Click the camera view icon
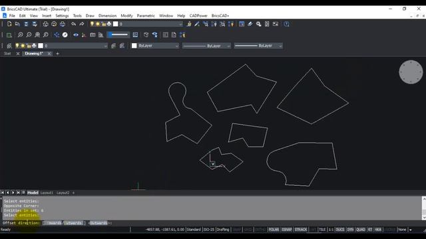Image resolution: width=426 pixels, height=239 pixels. pyautogui.click(x=93, y=35)
